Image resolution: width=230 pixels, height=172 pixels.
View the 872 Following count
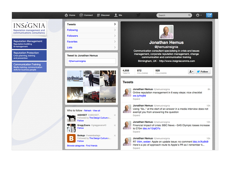click(x=142, y=71)
